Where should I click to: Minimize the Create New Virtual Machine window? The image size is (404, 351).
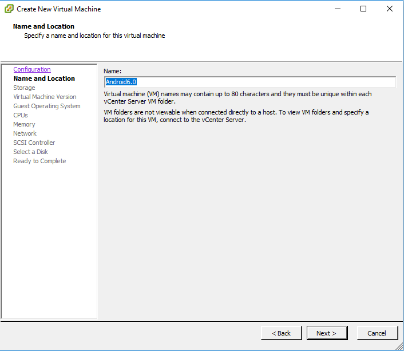[x=338, y=9]
